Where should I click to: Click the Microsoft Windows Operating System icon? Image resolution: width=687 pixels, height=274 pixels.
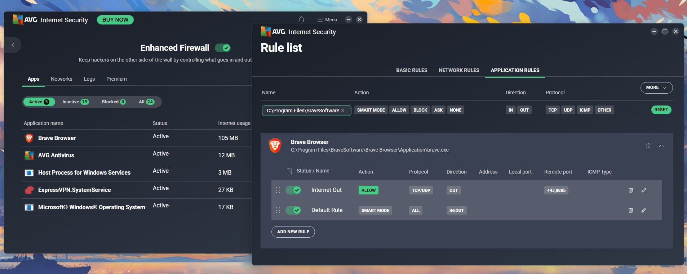pos(29,207)
